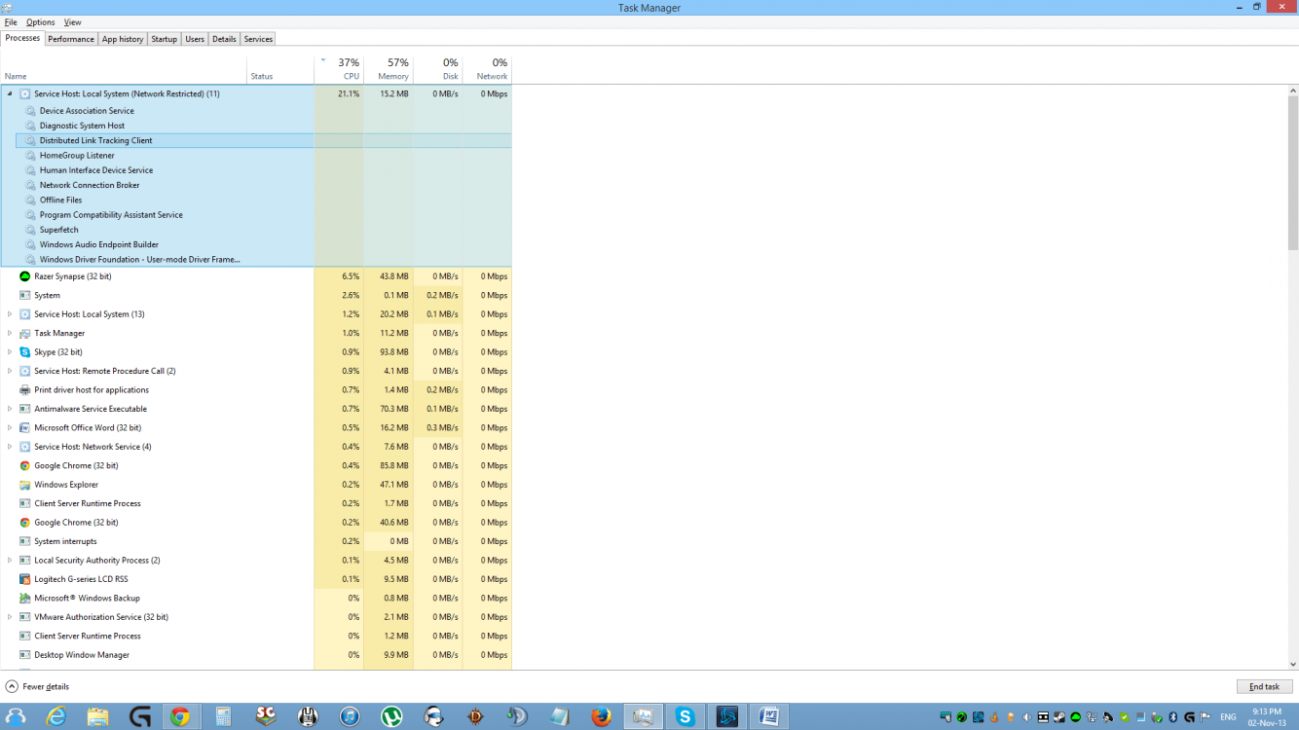Open the Calculator from the taskbar

pyautogui.click(x=222, y=717)
